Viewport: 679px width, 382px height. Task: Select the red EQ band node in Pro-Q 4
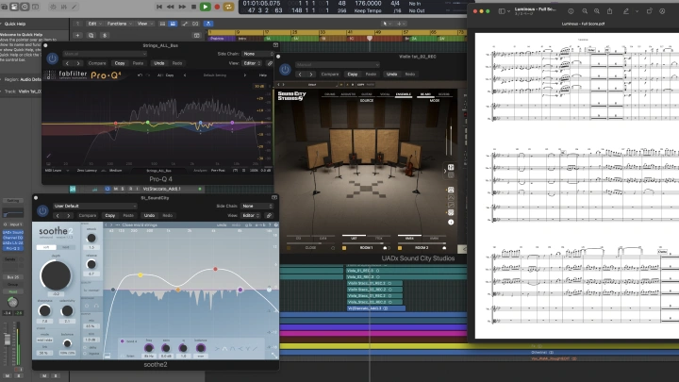coord(116,124)
